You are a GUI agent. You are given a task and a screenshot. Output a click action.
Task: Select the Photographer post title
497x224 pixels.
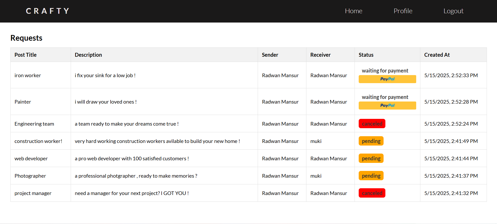pos(30,176)
